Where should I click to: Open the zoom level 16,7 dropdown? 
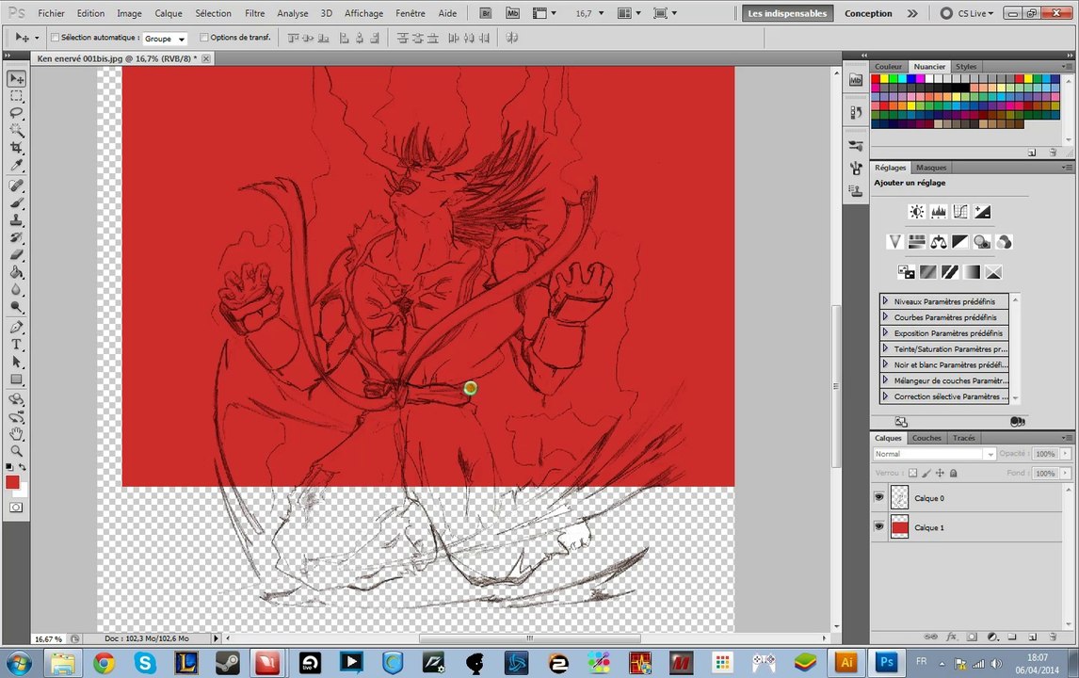coord(602,13)
